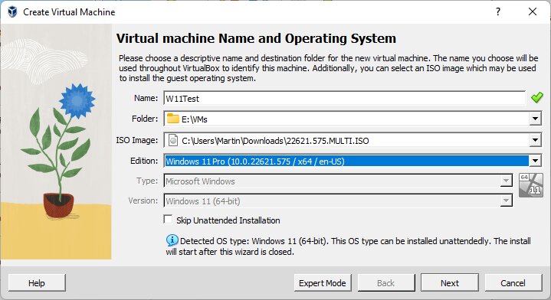Enable Skip Unattended Installation checkbox

click(168, 220)
